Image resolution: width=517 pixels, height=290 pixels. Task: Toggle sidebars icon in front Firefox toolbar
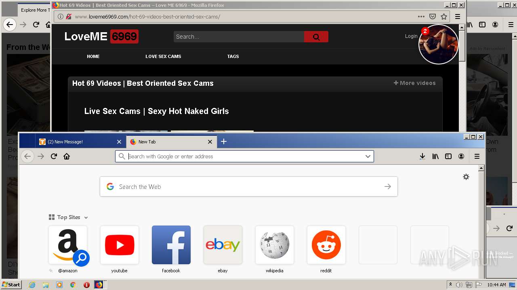coord(448,156)
